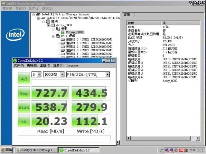This screenshot has height=154, width=206.
Task: Click the second network connection tray icon
Action: pos(172,150)
